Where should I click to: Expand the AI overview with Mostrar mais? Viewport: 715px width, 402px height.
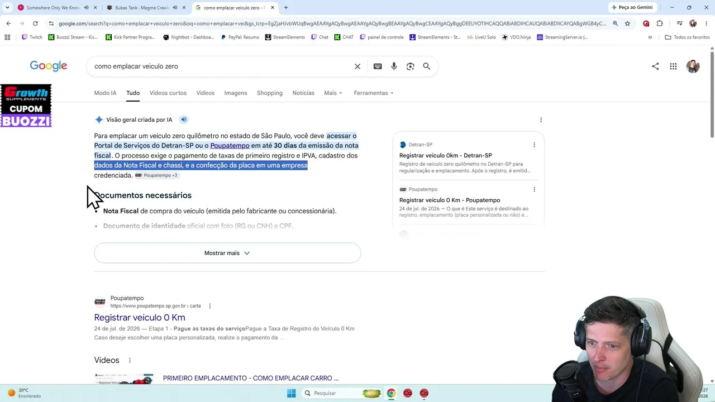tap(227, 253)
